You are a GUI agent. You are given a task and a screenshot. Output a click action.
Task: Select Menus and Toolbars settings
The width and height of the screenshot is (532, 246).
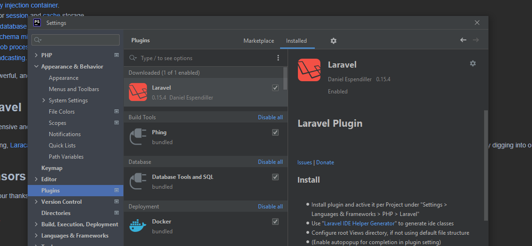[74, 89]
